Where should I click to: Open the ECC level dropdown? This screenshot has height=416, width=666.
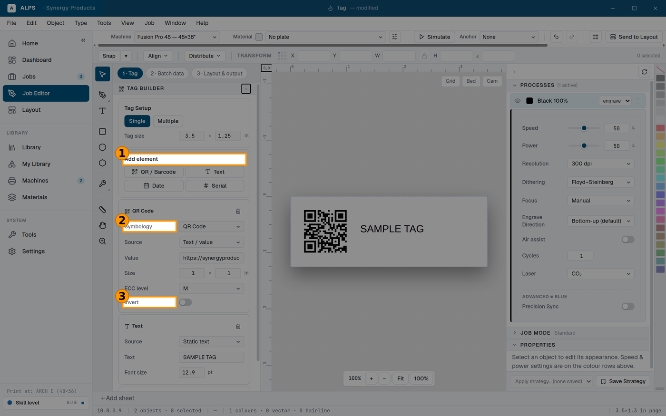click(x=211, y=289)
